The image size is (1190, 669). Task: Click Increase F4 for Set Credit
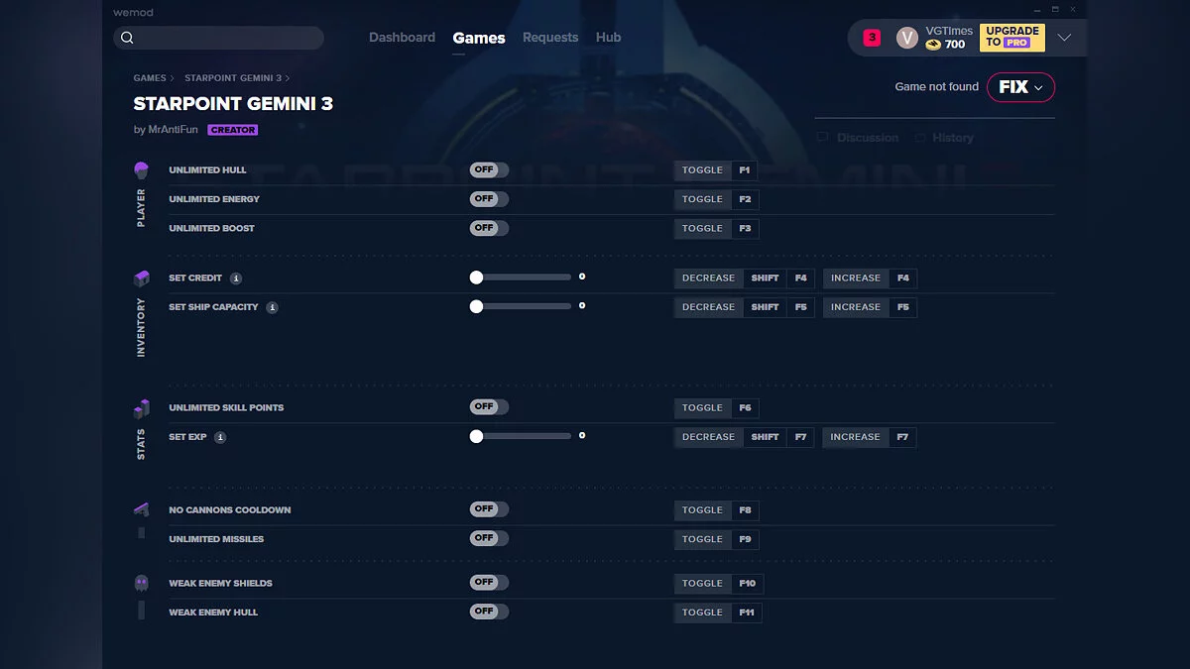pos(870,279)
